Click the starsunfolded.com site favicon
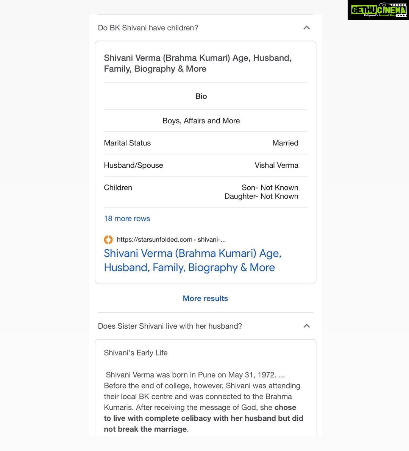 click(x=108, y=240)
